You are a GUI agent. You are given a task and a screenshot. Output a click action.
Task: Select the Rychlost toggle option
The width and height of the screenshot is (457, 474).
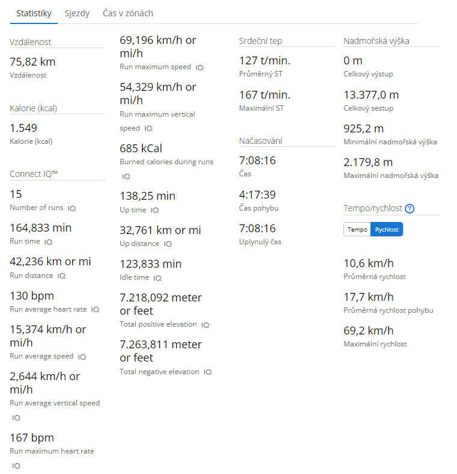387,230
